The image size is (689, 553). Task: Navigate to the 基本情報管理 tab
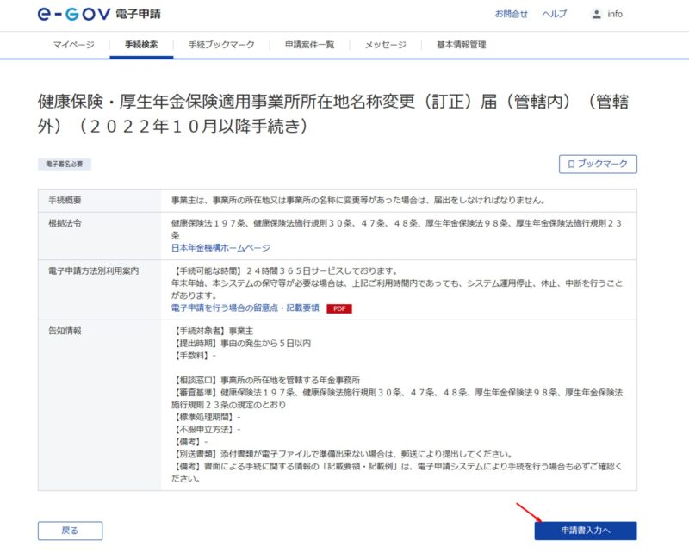pyautogui.click(x=461, y=45)
